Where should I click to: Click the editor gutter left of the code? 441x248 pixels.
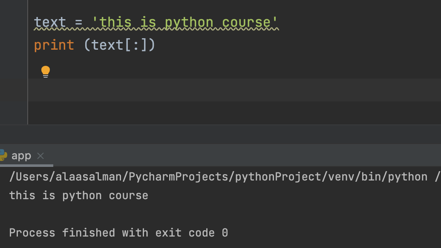click(x=14, y=64)
